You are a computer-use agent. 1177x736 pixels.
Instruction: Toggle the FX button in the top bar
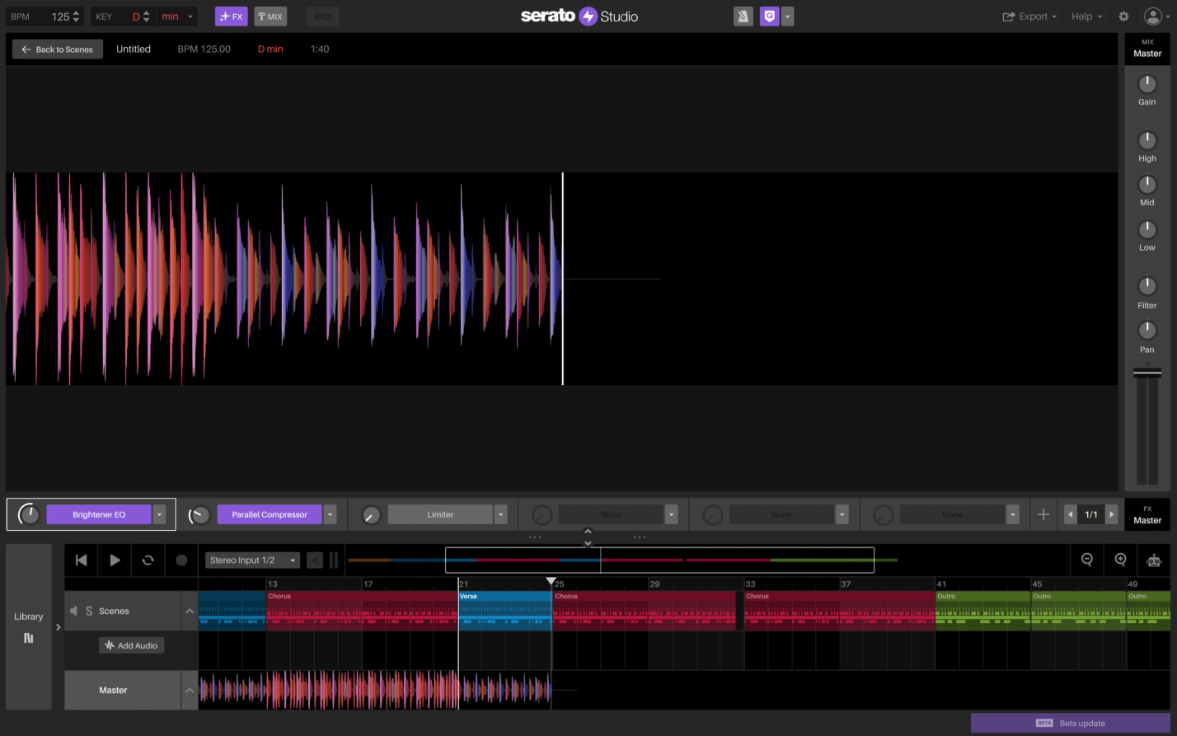pos(232,16)
